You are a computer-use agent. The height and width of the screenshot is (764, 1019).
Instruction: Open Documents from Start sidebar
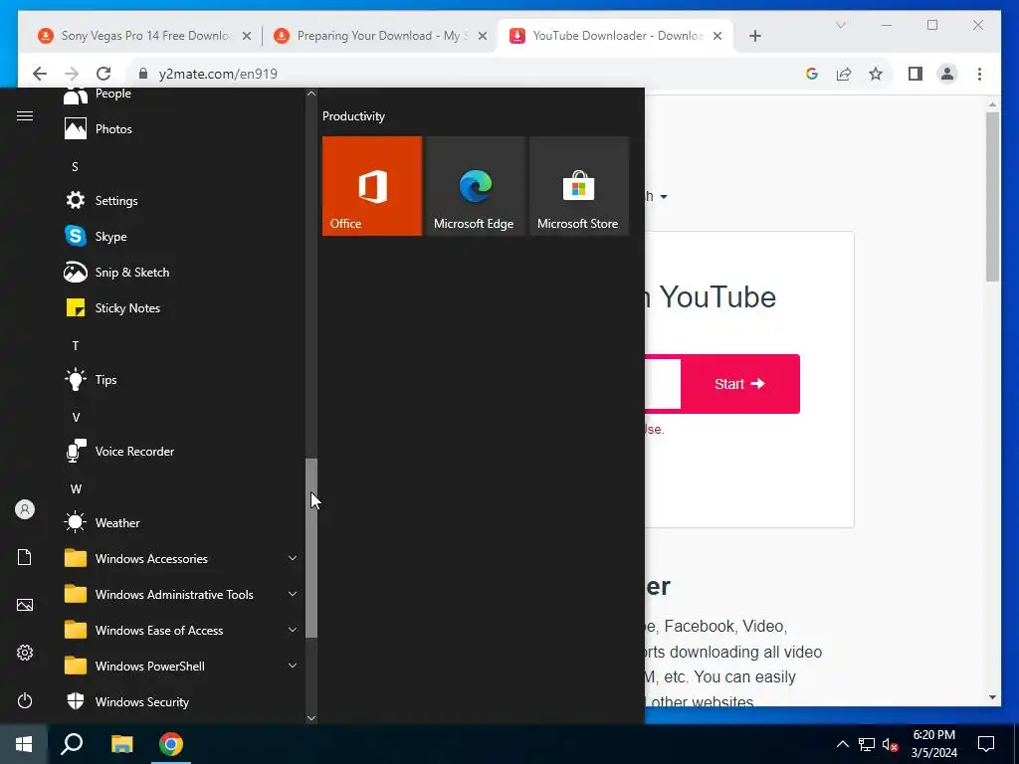tap(25, 557)
